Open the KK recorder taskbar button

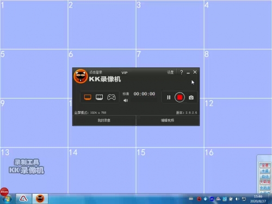[40, 199]
